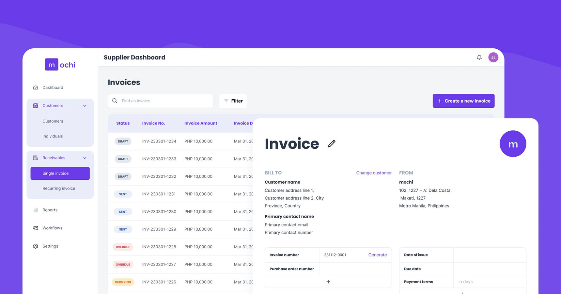The image size is (561, 294).
Task: Open the Workflows menu item
Action: [52, 228]
